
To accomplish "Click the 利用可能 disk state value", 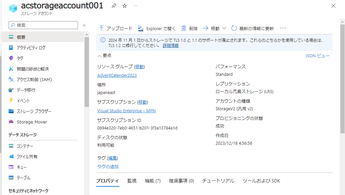I will tap(106, 145).
